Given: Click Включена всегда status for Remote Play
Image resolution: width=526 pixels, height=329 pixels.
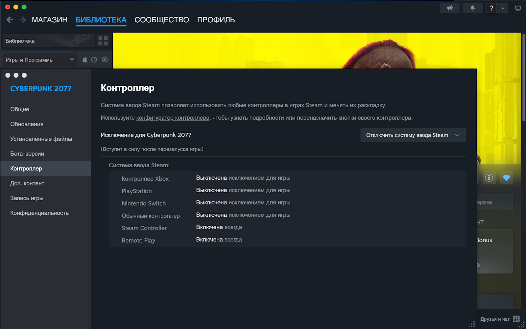Looking at the screenshot, I should [219, 240].
